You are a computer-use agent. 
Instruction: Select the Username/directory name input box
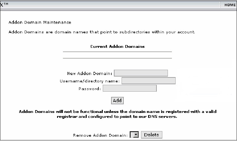pos(148,81)
